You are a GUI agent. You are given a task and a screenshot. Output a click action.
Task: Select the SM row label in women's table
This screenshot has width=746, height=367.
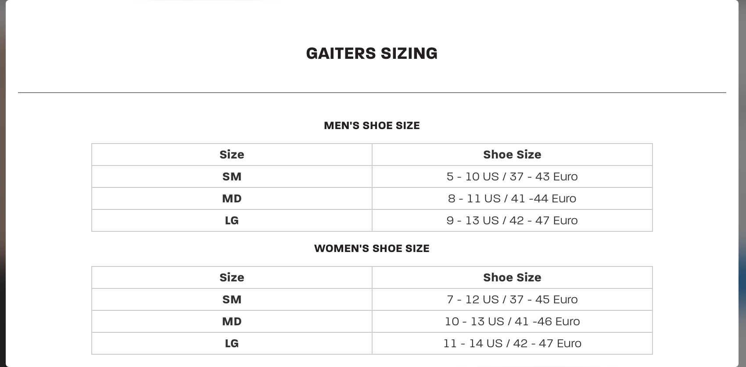[232, 299]
